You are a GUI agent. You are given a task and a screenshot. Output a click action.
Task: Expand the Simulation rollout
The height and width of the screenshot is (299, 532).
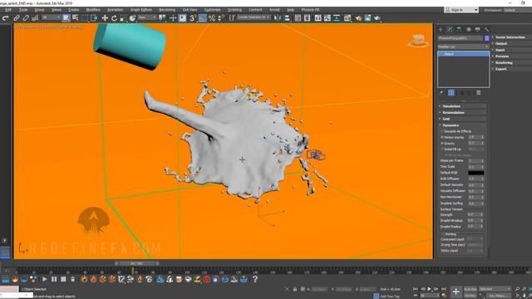point(462,106)
